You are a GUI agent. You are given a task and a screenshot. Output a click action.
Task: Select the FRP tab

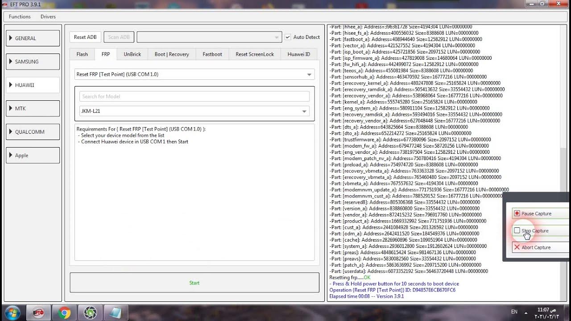pyautogui.click(x=106, y=54)
